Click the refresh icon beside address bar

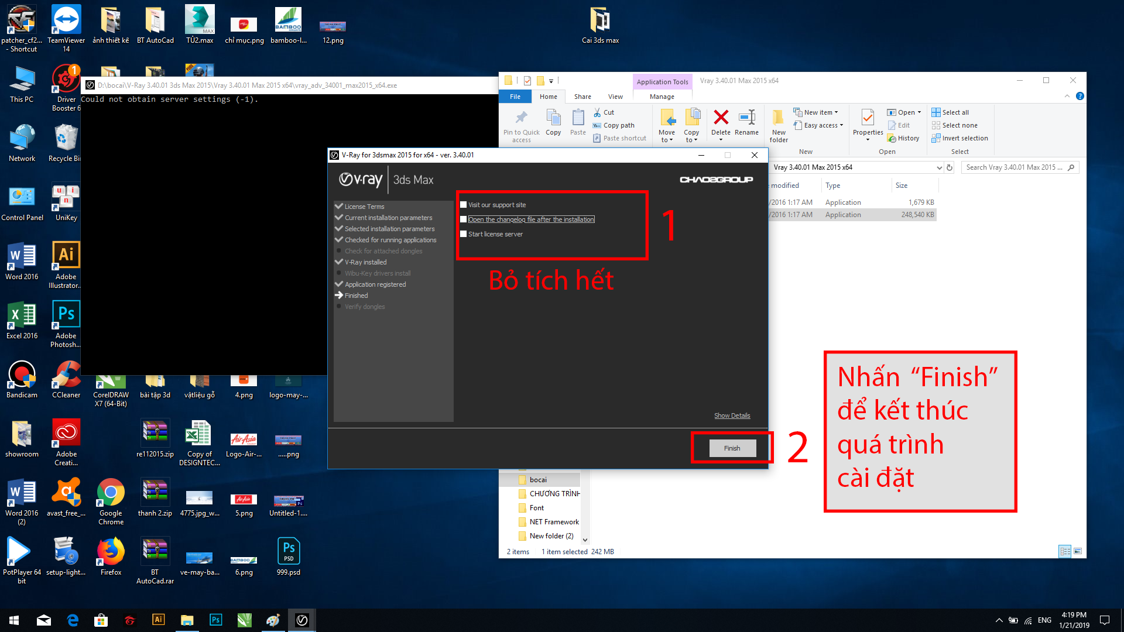[x=950, y=167]
